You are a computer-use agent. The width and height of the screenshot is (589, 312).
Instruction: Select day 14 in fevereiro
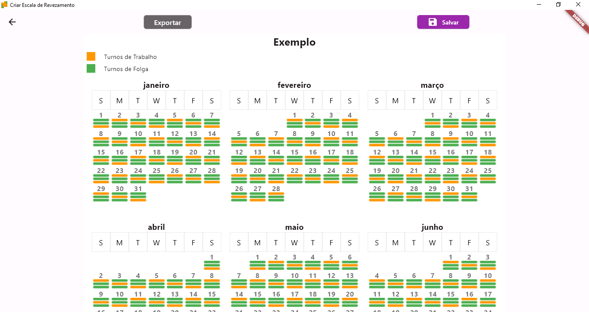tap(276, 152)
